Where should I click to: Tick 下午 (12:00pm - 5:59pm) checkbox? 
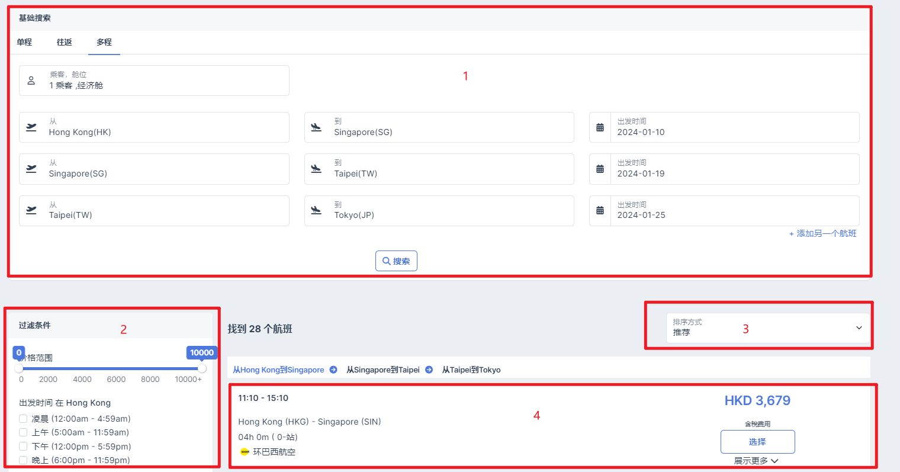pos(23,447)
